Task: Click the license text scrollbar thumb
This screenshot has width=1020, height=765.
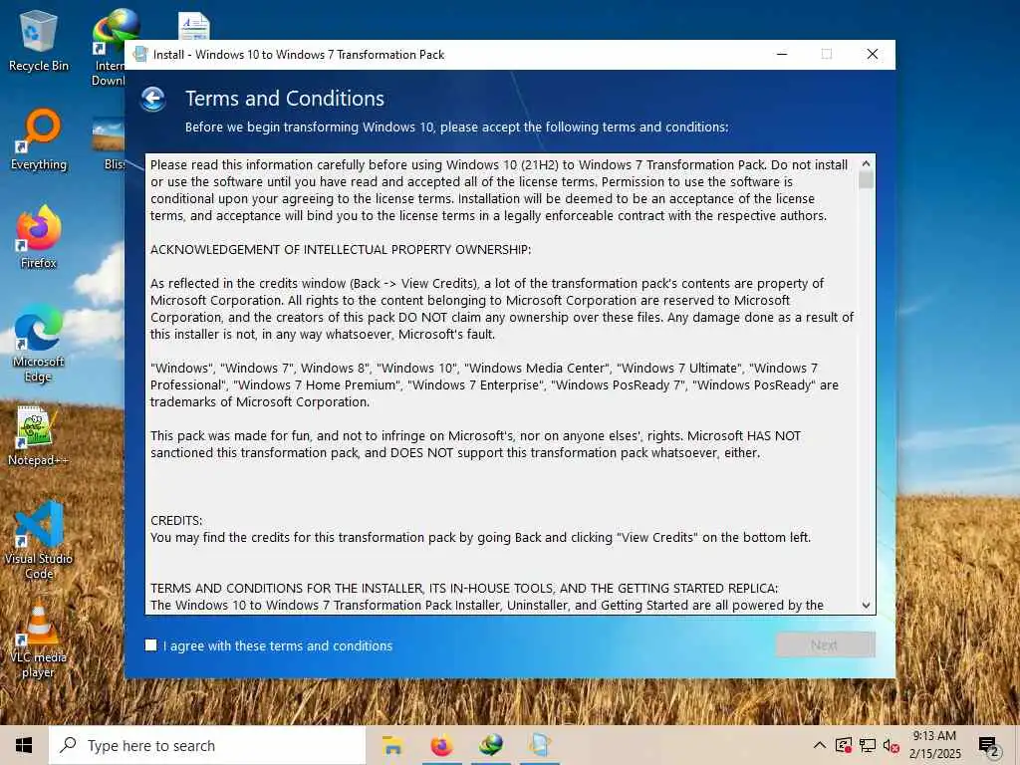Action: [866, 179]
